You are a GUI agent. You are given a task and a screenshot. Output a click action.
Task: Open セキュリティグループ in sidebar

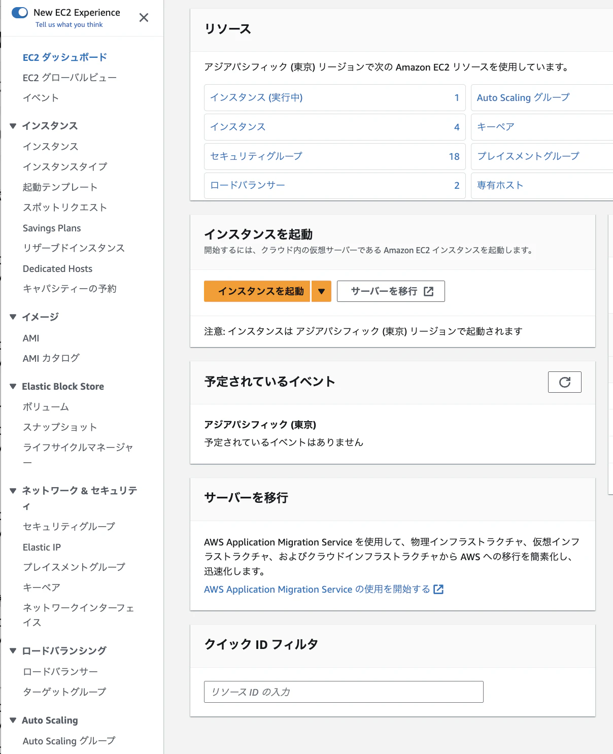tap(69, 527)
